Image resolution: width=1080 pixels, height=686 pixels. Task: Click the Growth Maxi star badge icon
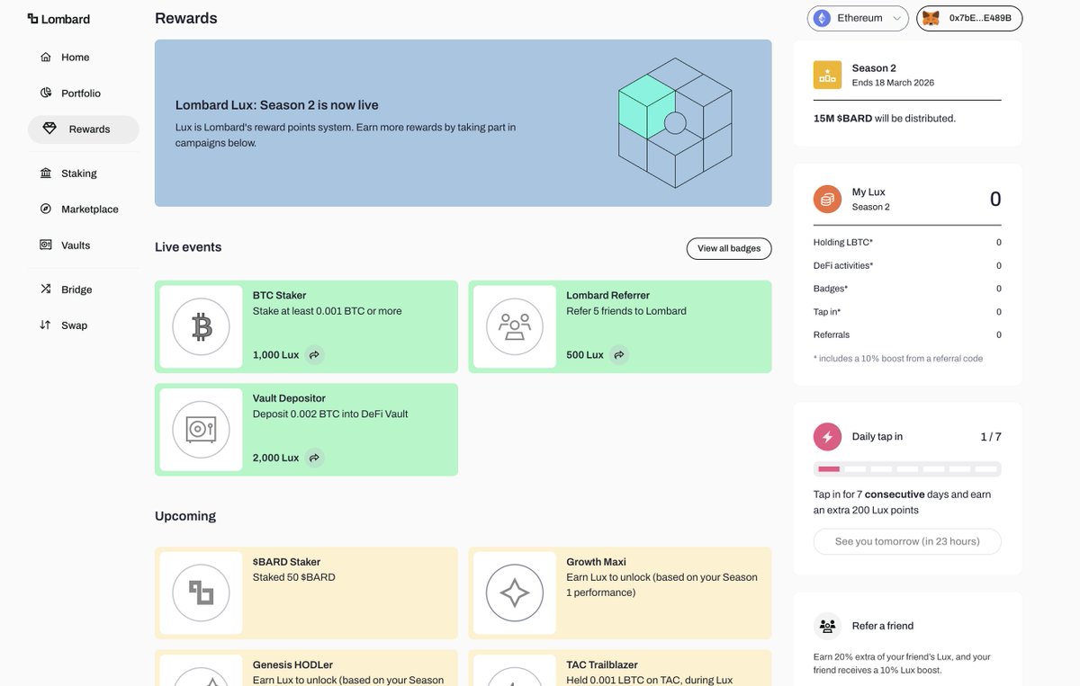[x=515, y=593]
